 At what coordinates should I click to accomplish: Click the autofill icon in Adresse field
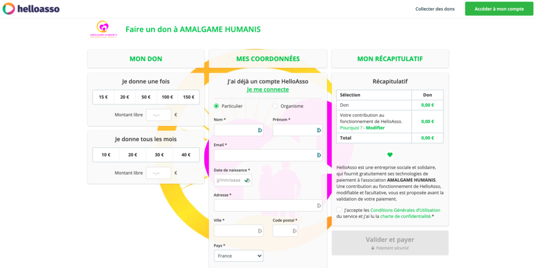(x=319, y=206)
